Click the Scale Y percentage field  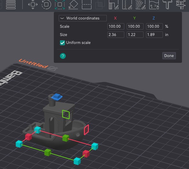coord(135,27)
